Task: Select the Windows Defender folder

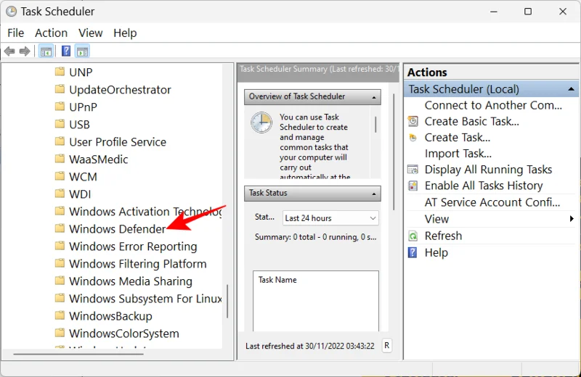Action: 117,229
